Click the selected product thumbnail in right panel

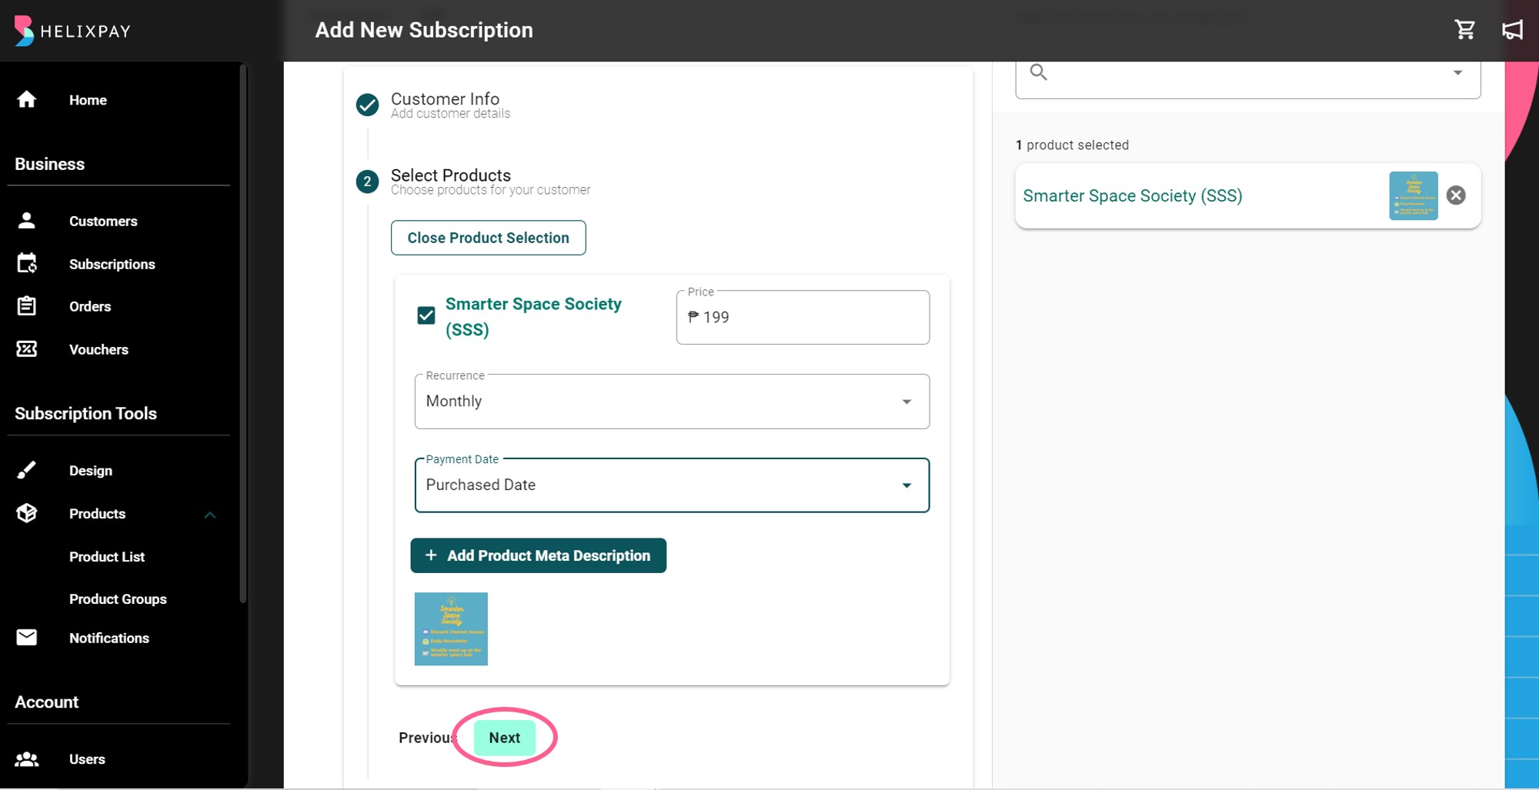point(1413,195)
